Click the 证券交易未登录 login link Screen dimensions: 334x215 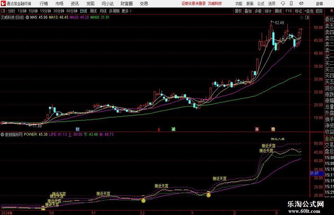coord(193,4)
